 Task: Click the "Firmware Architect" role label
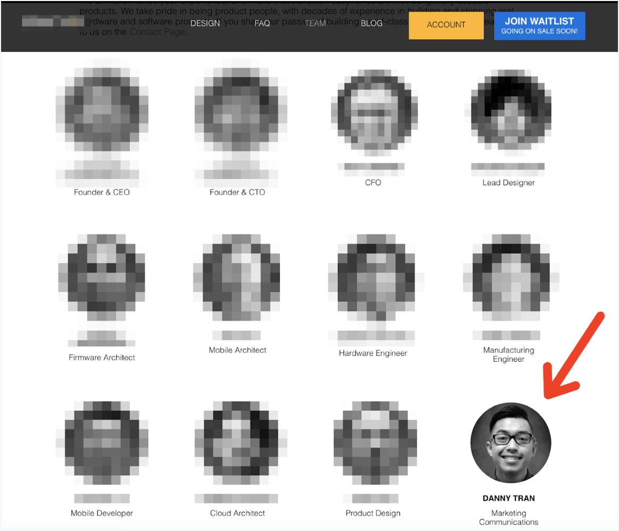[102, 358]
